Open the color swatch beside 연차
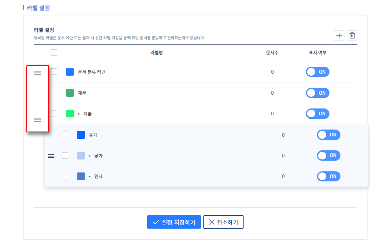 coord(81,176)
